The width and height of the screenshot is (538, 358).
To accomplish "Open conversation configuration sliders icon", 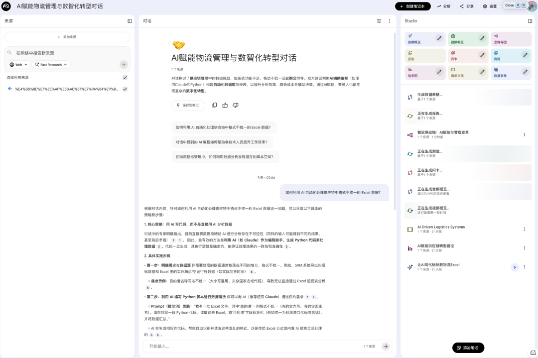I will 379,21.
